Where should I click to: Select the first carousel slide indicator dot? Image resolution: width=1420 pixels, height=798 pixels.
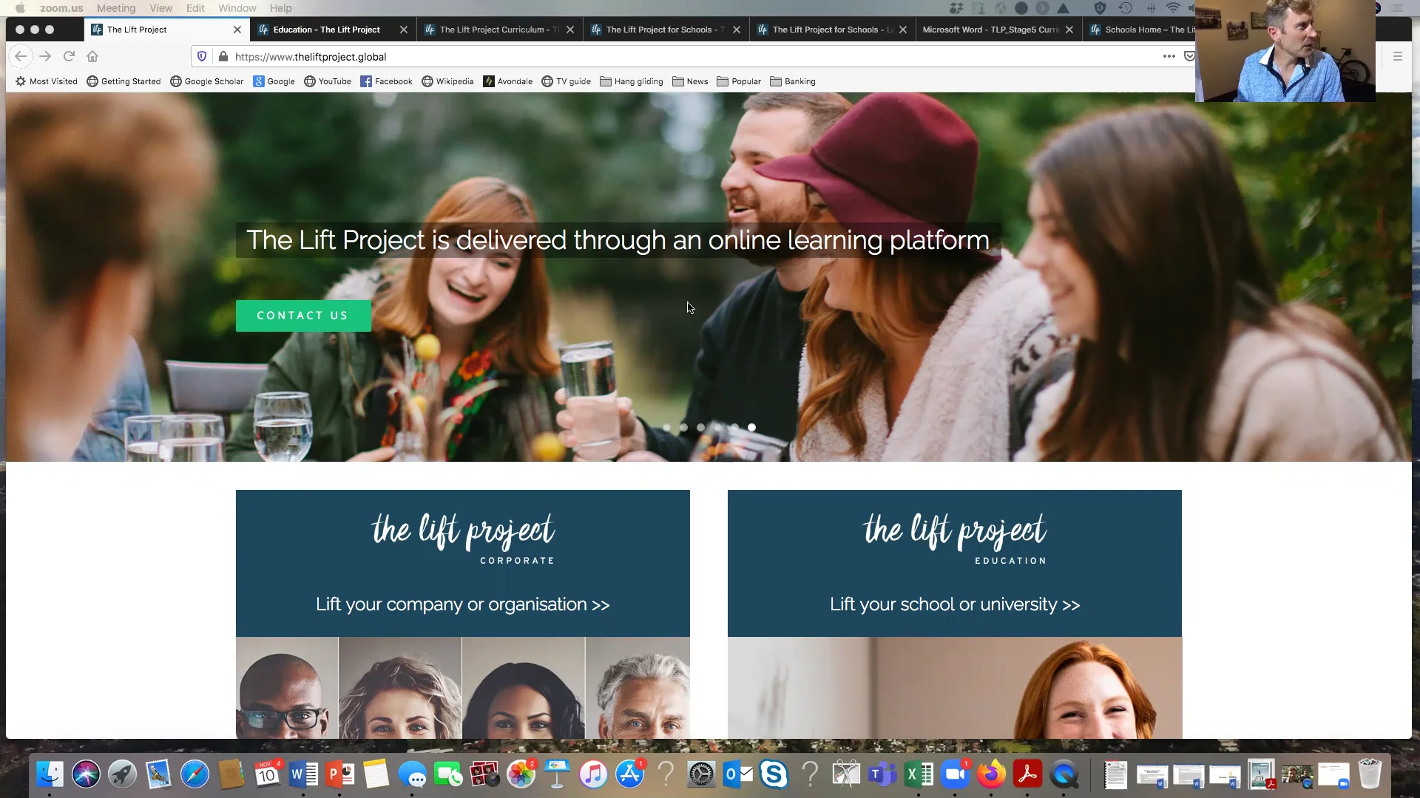[667, 427]
